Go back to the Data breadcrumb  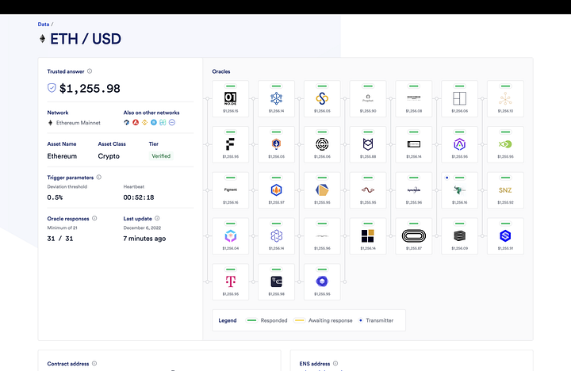click(44, 25)
